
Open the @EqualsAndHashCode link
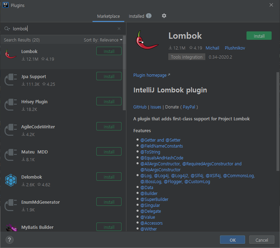pyautogui.click(x=162, y=158)
